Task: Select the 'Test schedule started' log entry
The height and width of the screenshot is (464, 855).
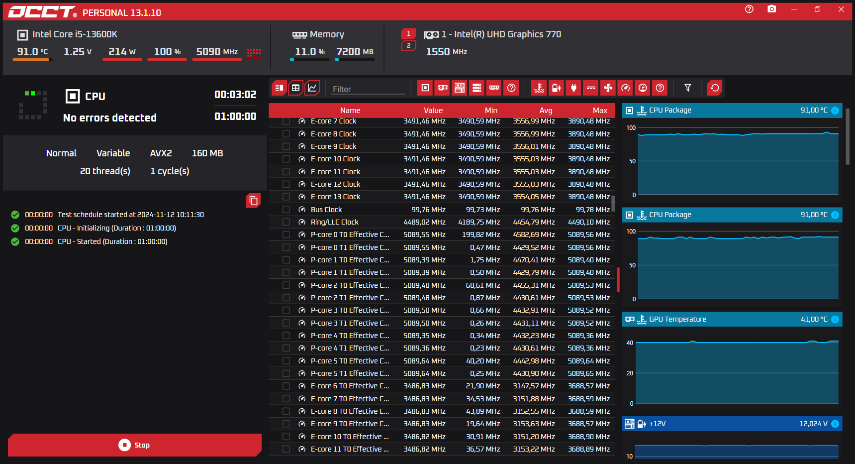Action: coord(107,215)
